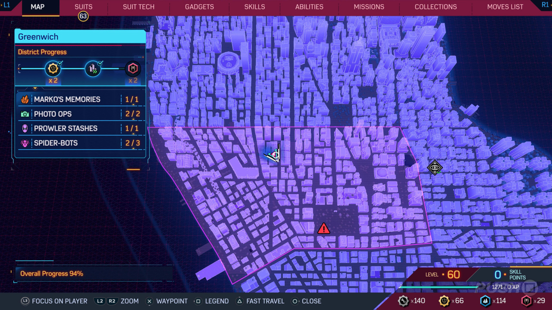Click the XP progress bar
Viewport: 552px width, 310px height.
click(x=439, y=286)
